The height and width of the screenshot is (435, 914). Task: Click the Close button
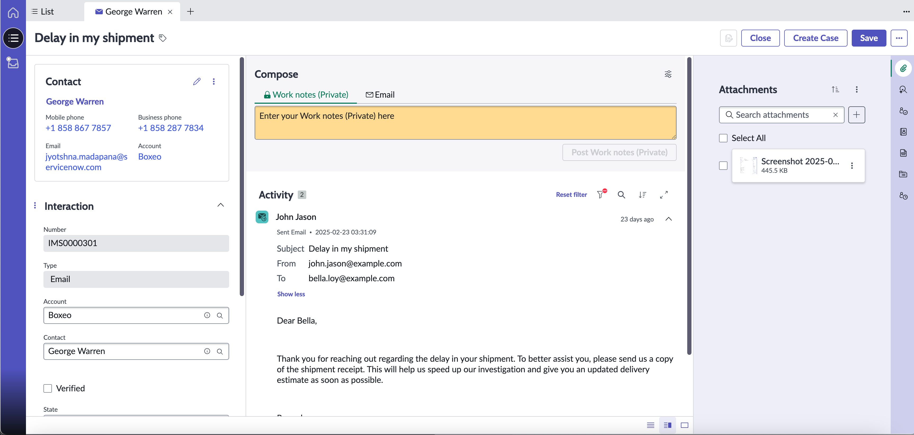pos(760,38)
